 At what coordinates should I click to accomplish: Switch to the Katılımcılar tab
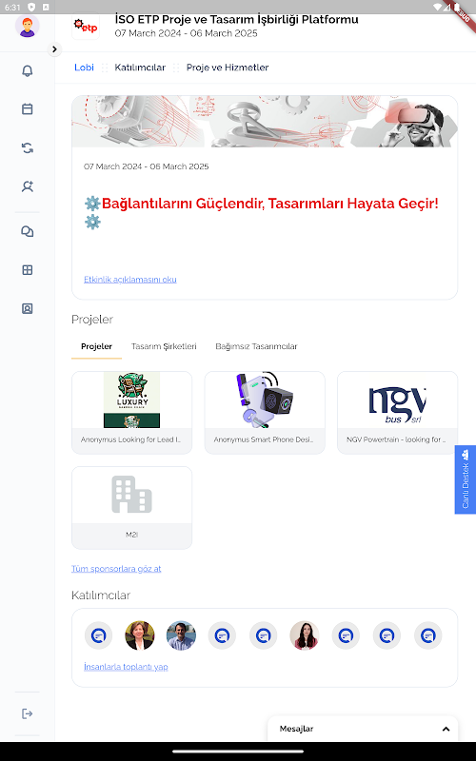140,68
